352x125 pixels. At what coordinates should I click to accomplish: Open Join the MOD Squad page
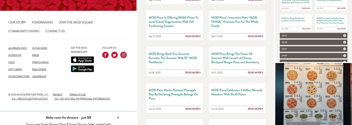[x=76, y=22]
